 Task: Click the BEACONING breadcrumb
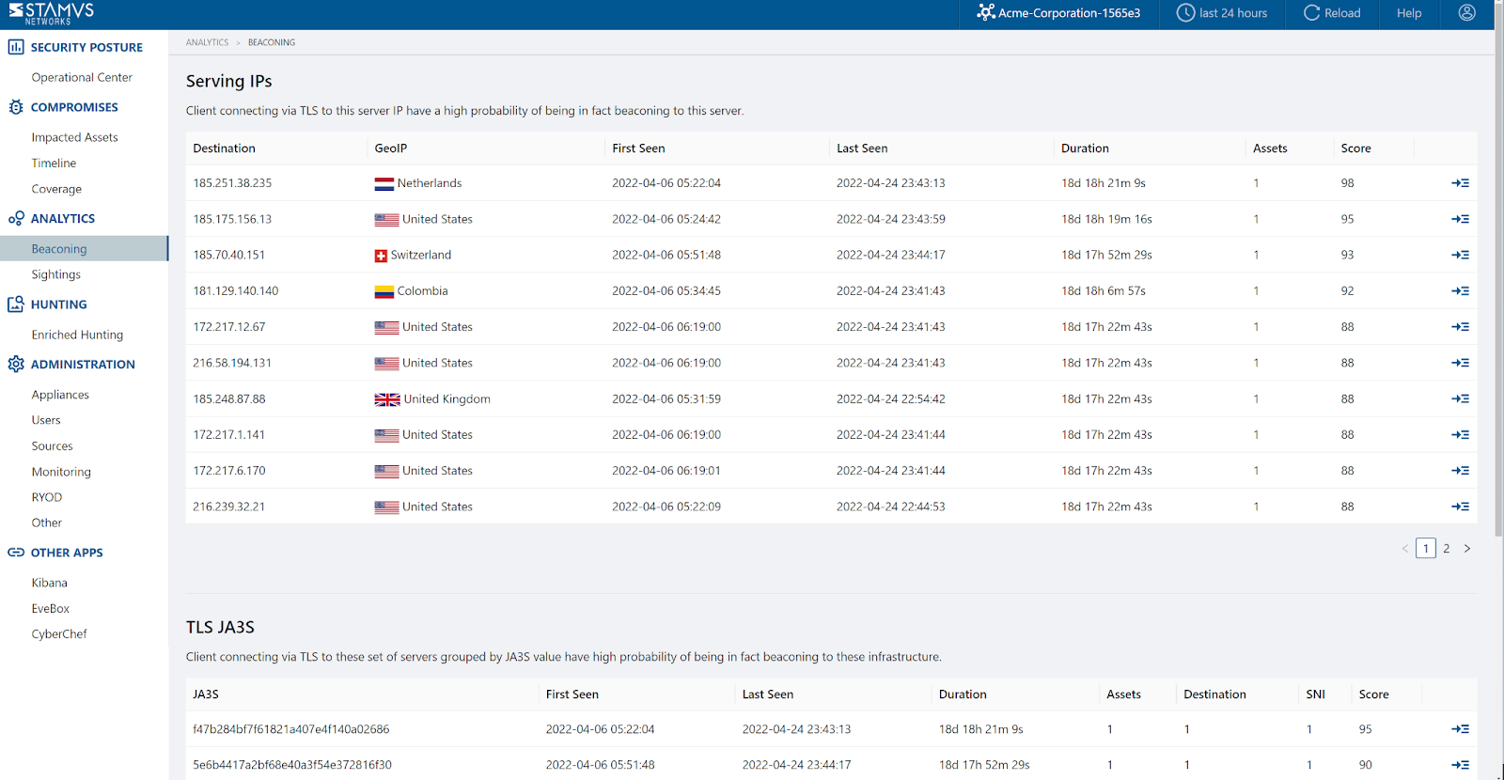(x=272, y=42)
